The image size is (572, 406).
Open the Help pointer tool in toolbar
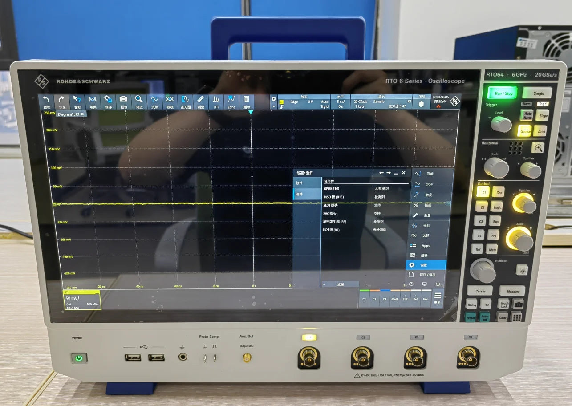(x=77, y=102)
